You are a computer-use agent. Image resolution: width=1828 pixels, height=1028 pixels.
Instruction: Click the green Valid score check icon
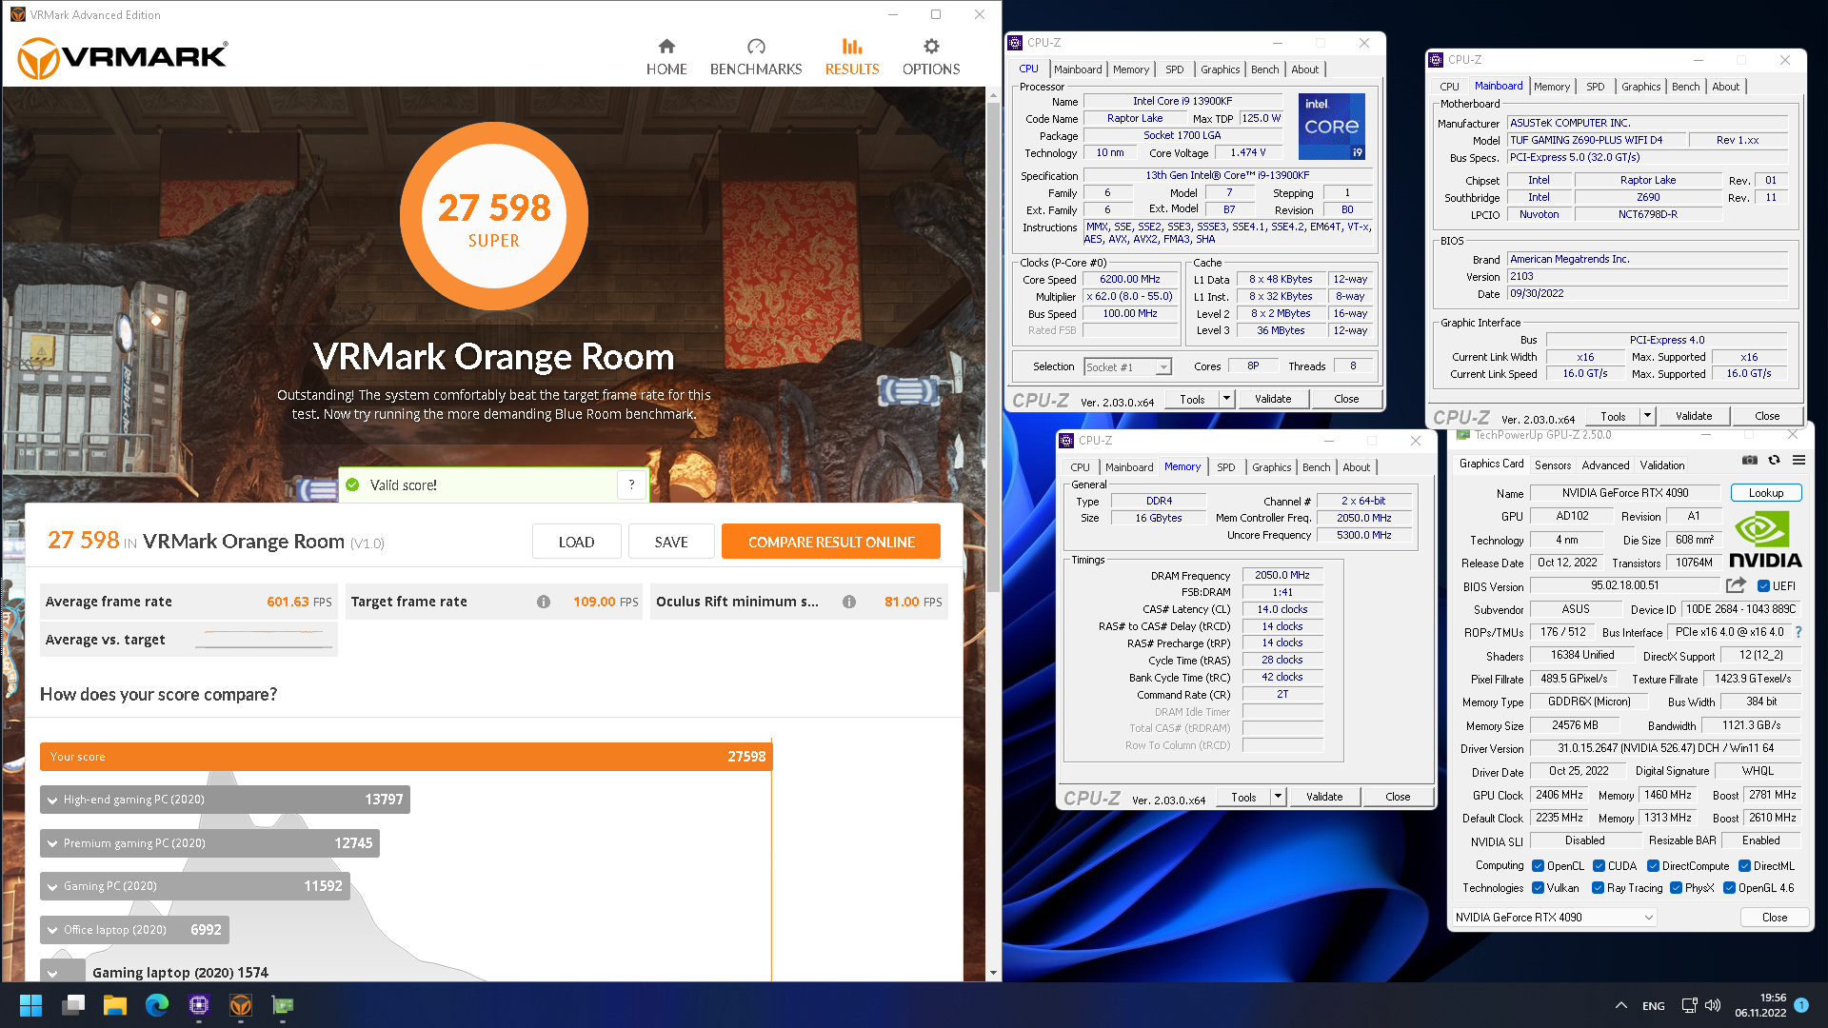(352, 484)
